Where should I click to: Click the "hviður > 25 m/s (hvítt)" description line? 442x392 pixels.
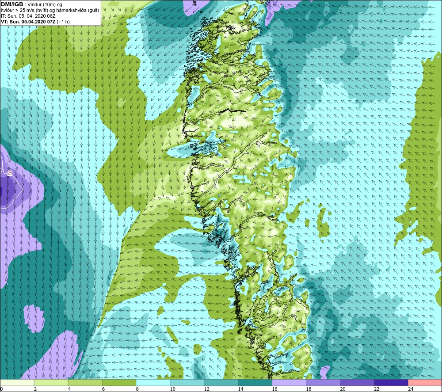click(50, 11)
